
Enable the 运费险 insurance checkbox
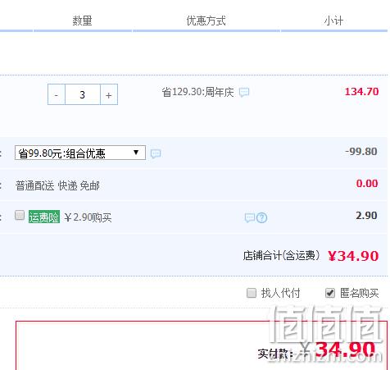[20, 215]
